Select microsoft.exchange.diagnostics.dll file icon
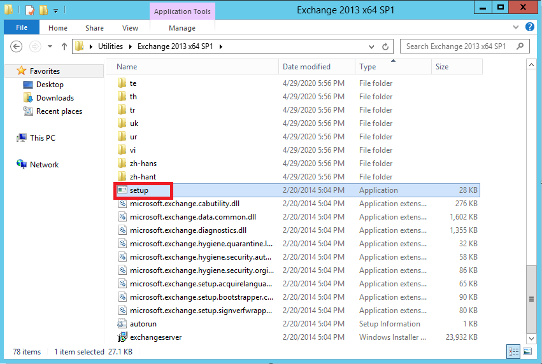The image size is (542, 364). pyautogui.click(x=122, y=230)
